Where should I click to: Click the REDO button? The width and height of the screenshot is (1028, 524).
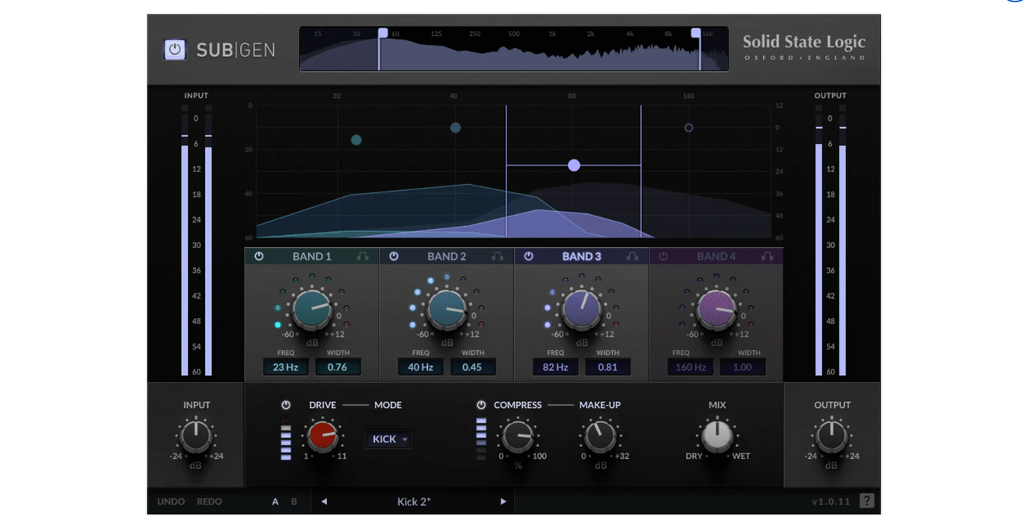[209, 502]
